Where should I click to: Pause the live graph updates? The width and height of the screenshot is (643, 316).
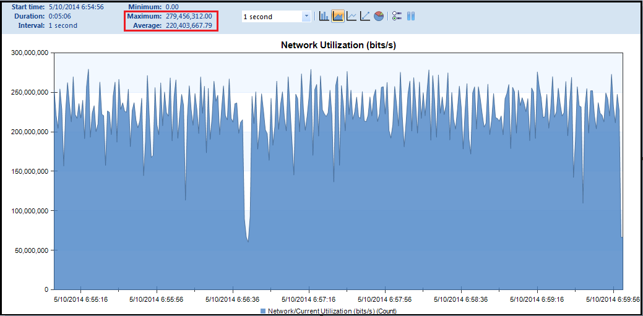(411, 16)
